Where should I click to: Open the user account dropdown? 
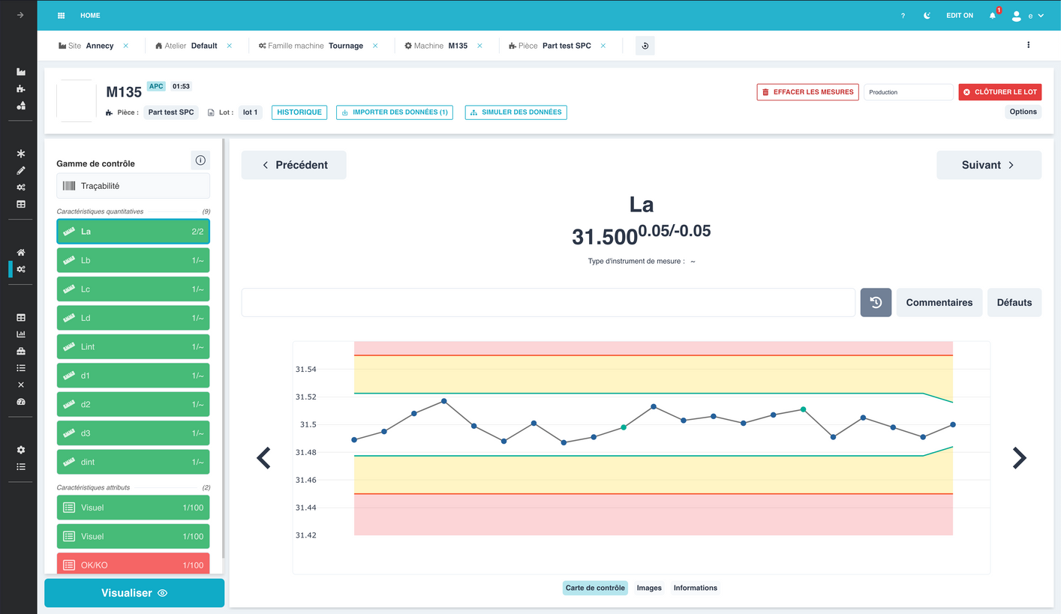pos(1027,16)
